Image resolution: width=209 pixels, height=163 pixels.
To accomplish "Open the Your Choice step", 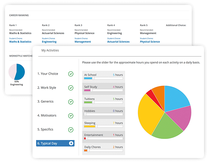I will [x=48, y=74].
